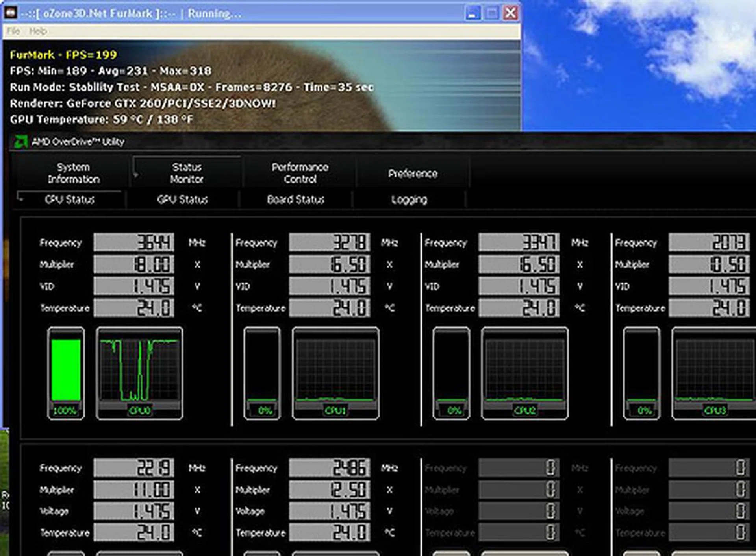
Task: Switch to the System Information tab
Action: pos(74,173)
